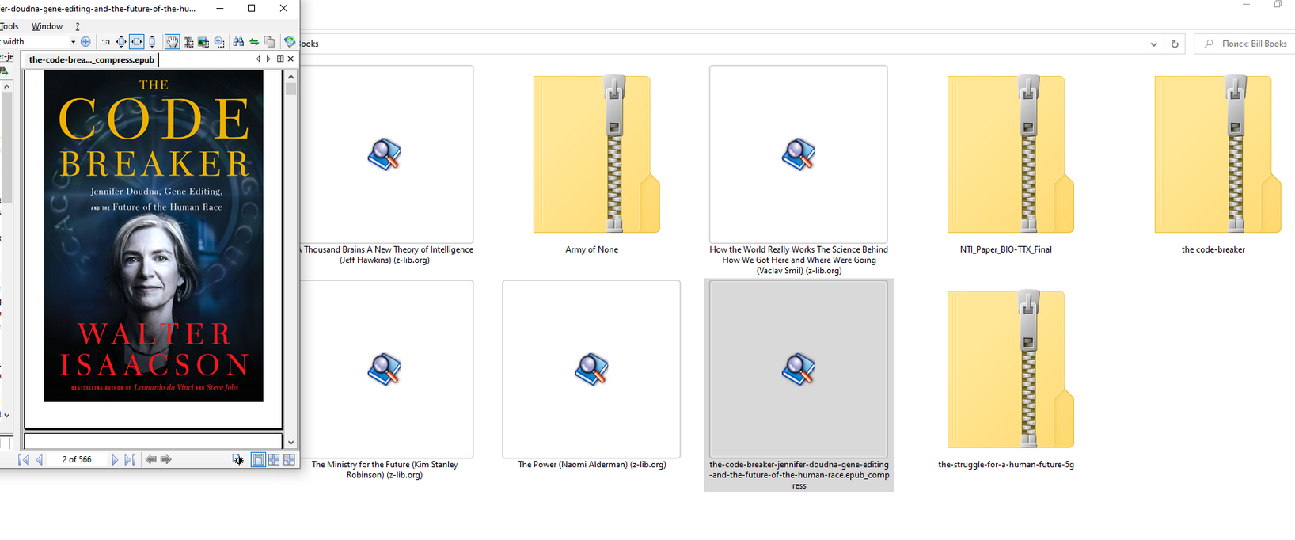Viewport: 1295px width, 540px height.
Task: Close the current epub document tab
Action: tap(291, 59)
